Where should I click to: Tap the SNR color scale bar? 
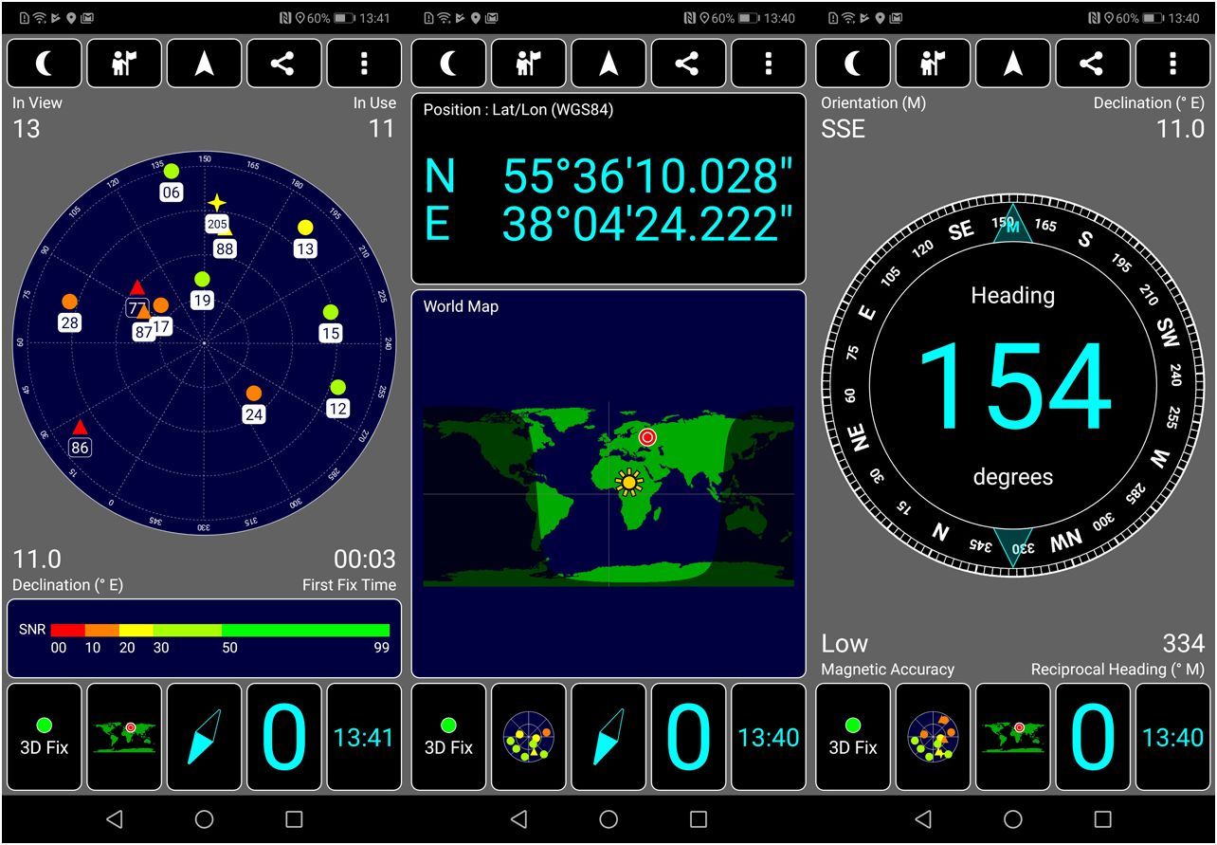click(x=220, y=630)
